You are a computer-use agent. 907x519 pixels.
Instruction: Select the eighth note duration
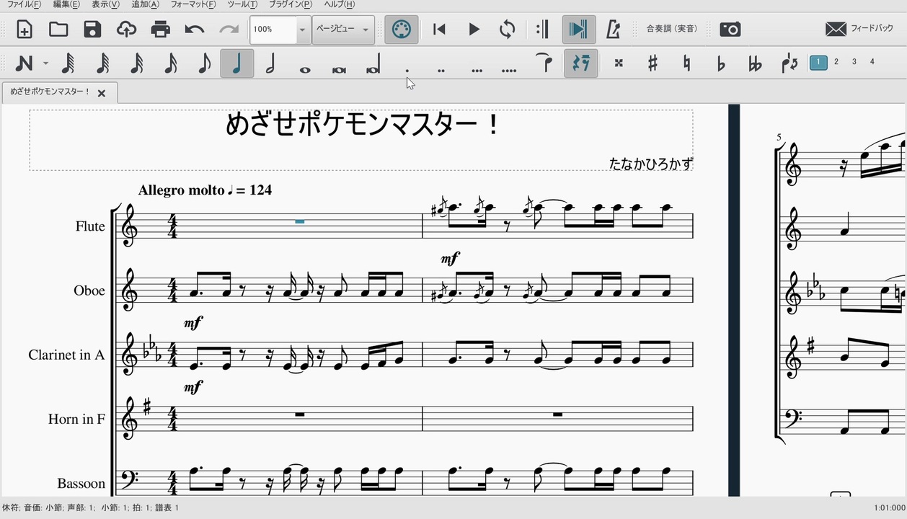point(204,63)
